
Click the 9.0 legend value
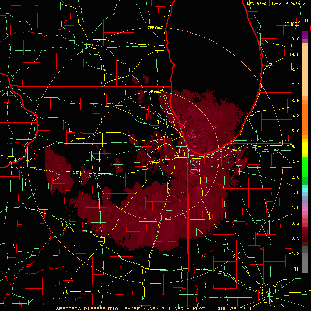point(295,54)
